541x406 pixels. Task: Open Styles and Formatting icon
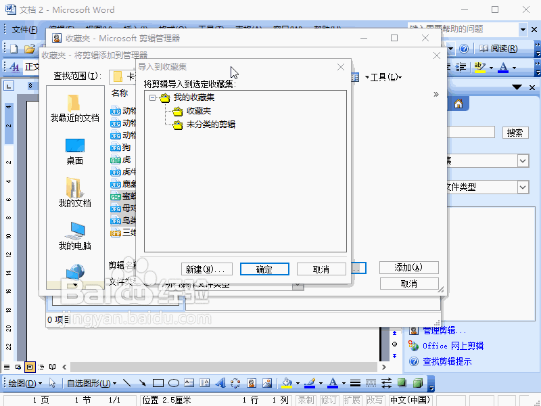[x=14, y=66]
